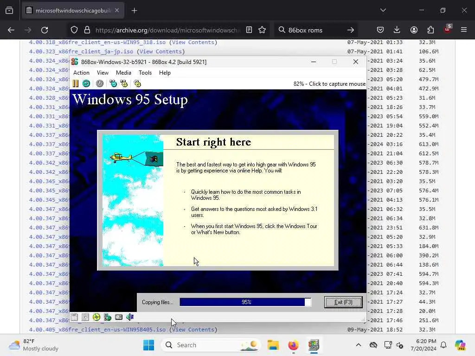Switch to 86Box on the taskbar

[314, 345]
